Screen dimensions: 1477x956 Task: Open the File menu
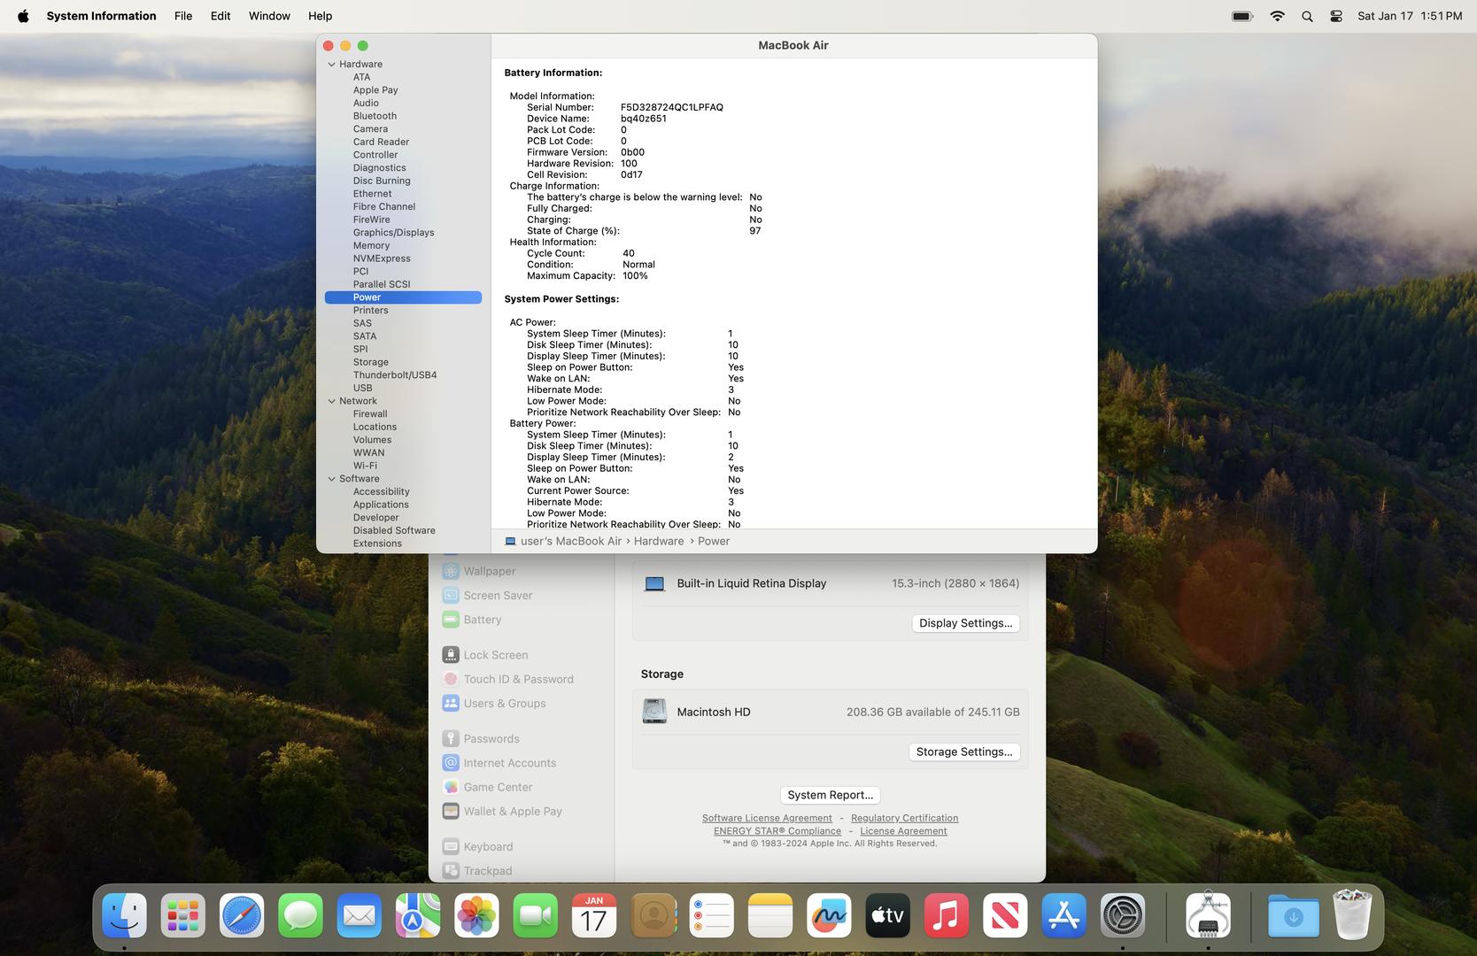click(183, 16)
